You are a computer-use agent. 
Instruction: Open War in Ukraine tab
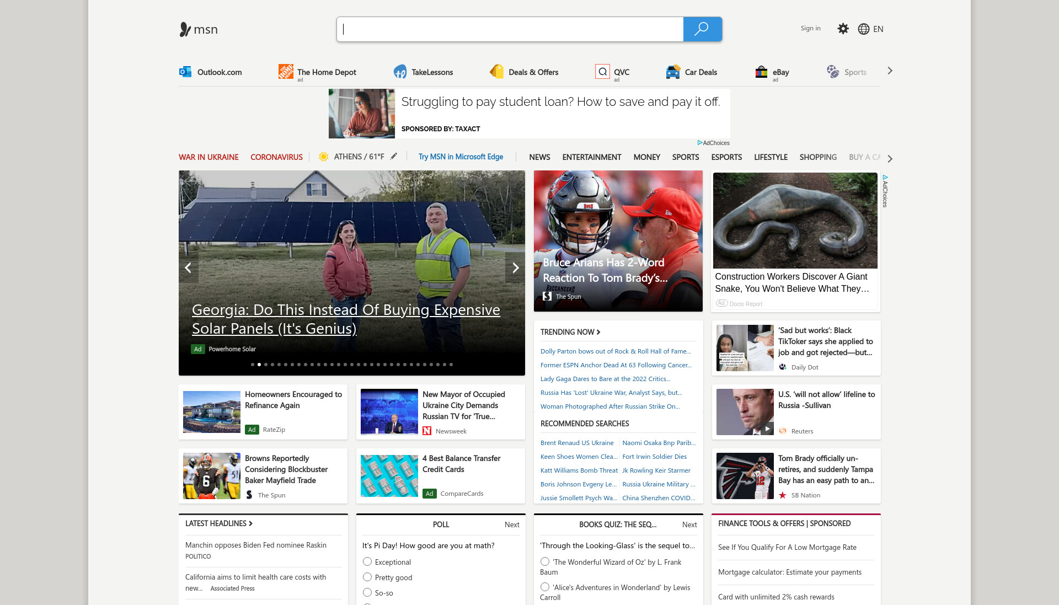pyautogui.click(x=208, y=157)
